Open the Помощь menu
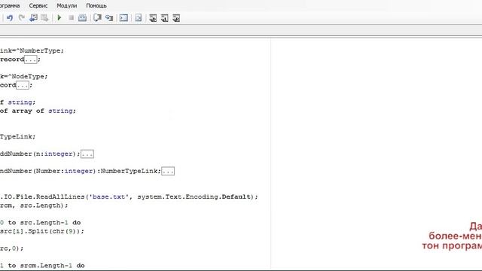This screenshot has height=271, width=482. click(x=96, y=5)
